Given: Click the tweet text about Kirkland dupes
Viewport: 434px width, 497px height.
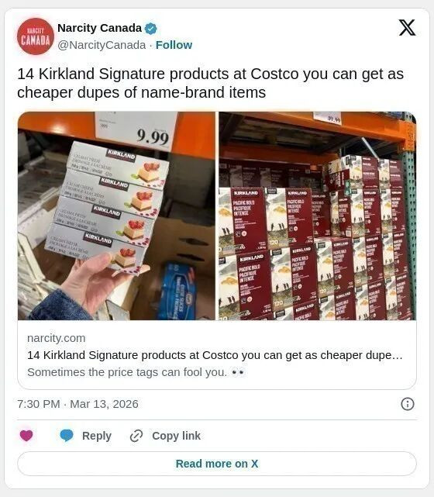Looking at the screenshot, I should click(x=210, y=83).
